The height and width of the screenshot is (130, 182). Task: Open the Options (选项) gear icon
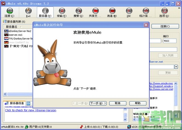[x=164, y=11]
